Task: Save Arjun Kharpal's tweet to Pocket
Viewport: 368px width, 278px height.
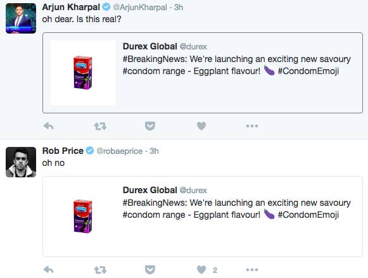Action: click(x=150, y=126)
